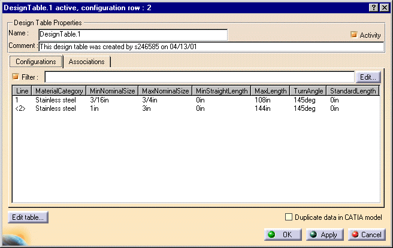Viewport: 393px width, 248px height.
Task: Click the 3in MaxNominalSize value
Action: click(x=146, y=108)
